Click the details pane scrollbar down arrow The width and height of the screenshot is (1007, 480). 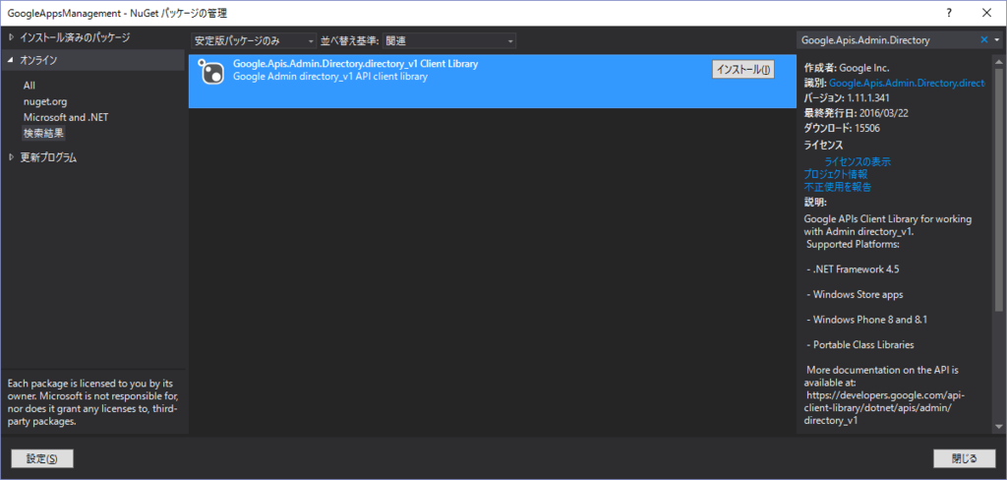point(998,427)
